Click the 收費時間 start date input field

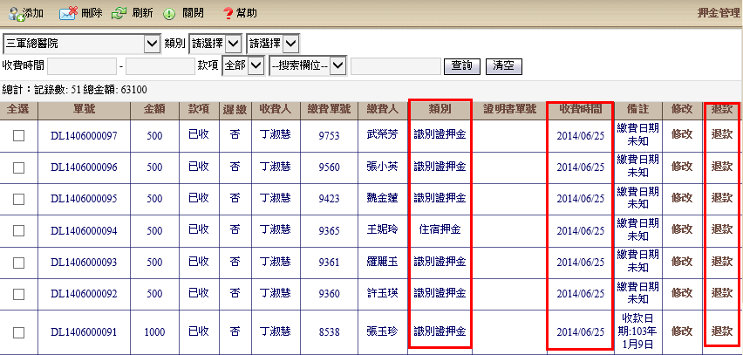[82, 65]
